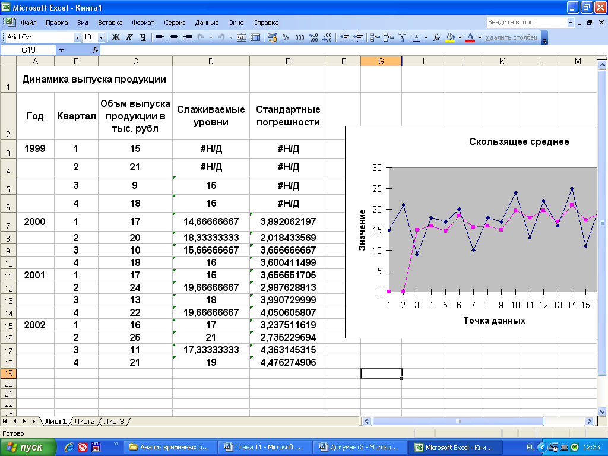Screen dimensions: 608x456
Task: Click the currency format icon
Action: pyautogui.click(x=273, y=37)
